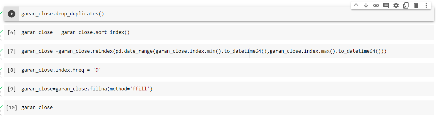Click execution counter [10]
This screenshot has height=119, width=440.
[11, 108]
